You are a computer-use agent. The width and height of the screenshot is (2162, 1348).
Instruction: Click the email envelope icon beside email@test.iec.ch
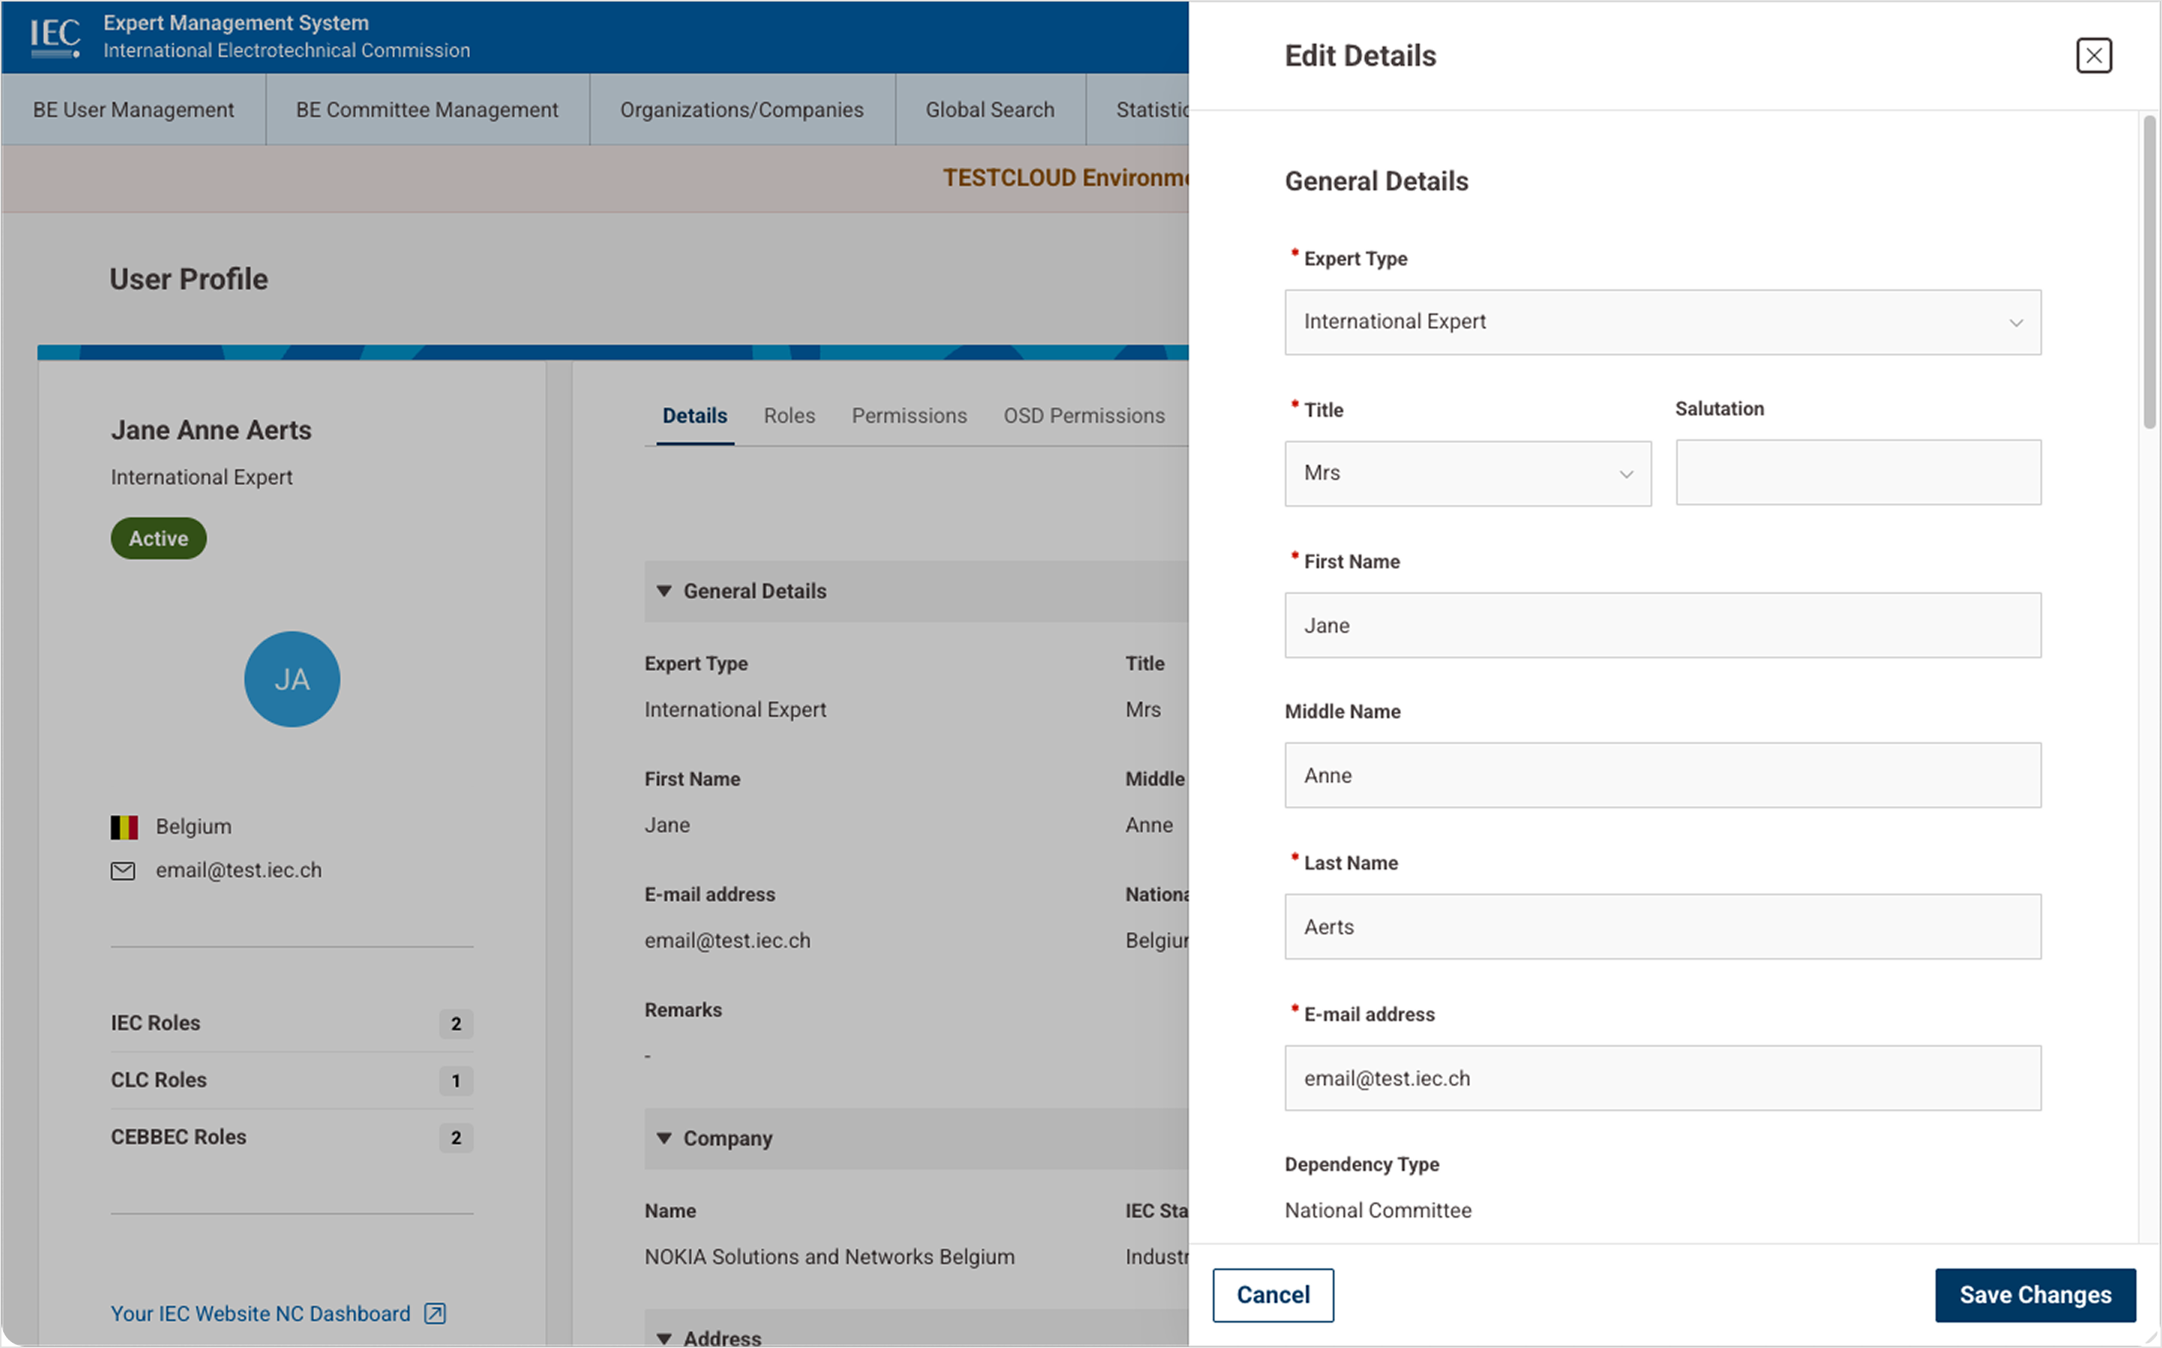click(x=124, y=870)
